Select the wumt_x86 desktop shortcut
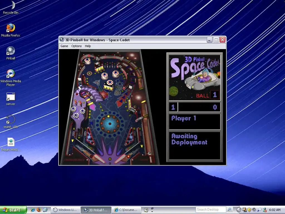 (11, 122)
